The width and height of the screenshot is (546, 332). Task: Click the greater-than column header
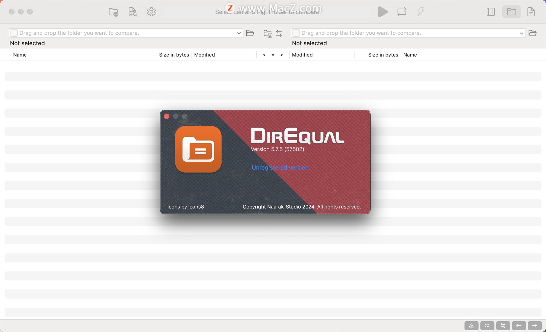tap(264, 55)
